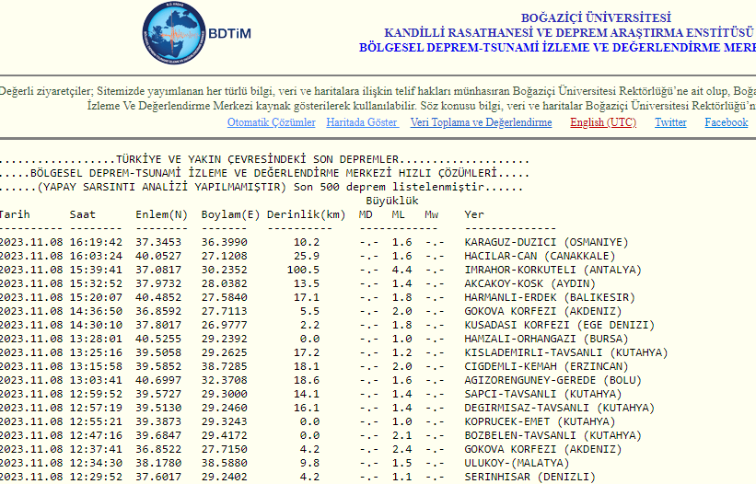Image resolution: width=756 pixels, height=484 pixels.
Task: Switch to English (UTC) version
Action: point(603,122)
